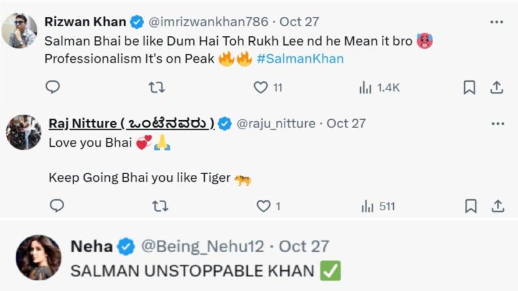Screen dimensions: 518x291
Task: Click the @Being_Nehu12 handle
Action: (x=203, y=247)
